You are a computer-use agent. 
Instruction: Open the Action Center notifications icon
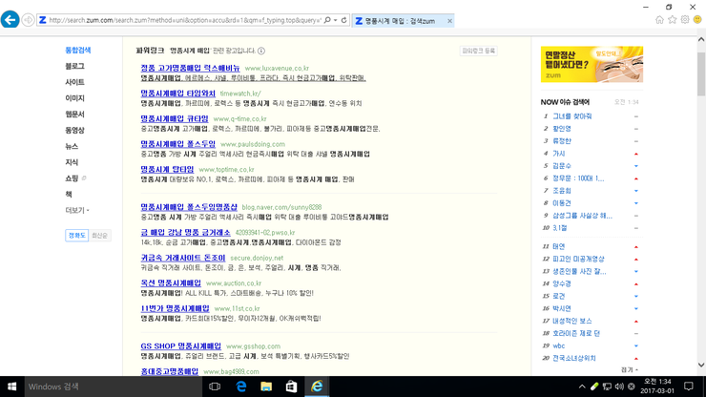point(689,387)
